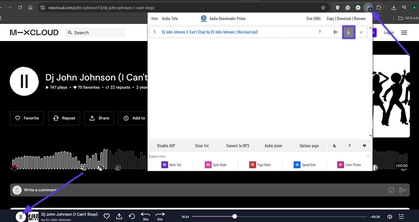Screen dimensions: 419x222
Task: Click the heart icon in the downloader popup
Action: 364,145
